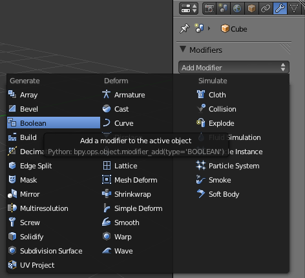Click the Particle System icon
Screen dimensions: 305x278
click(x=201, y=166)
